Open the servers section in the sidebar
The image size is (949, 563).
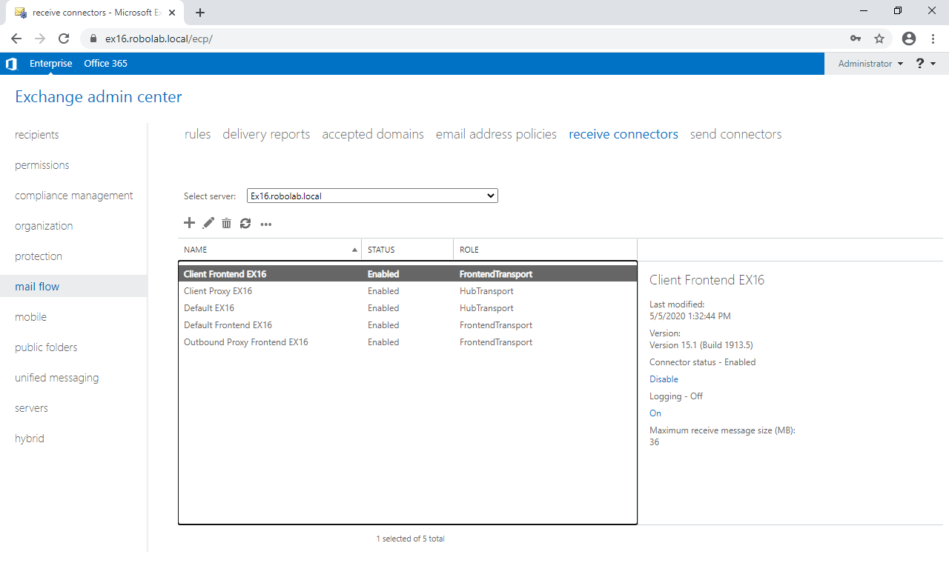(x=31, y=407)
